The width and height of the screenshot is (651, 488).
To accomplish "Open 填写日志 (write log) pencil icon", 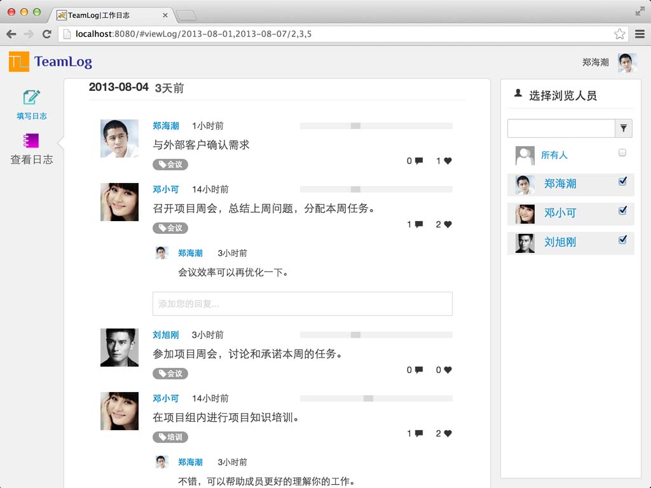I will pyautogui.click(x=31, y=97).
